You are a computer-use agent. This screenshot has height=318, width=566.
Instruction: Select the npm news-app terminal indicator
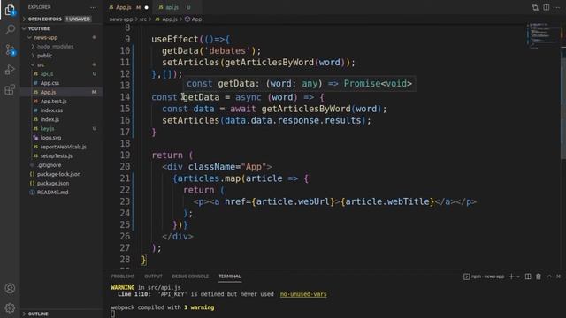(x=484, y=276)
